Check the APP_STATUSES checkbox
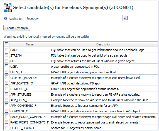The width and height of the screenshot is (159, 131). [6, 94]
